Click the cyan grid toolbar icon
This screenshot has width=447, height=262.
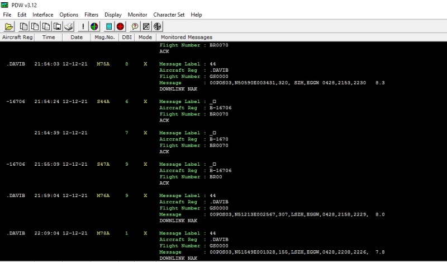click(x=109, y=26)
